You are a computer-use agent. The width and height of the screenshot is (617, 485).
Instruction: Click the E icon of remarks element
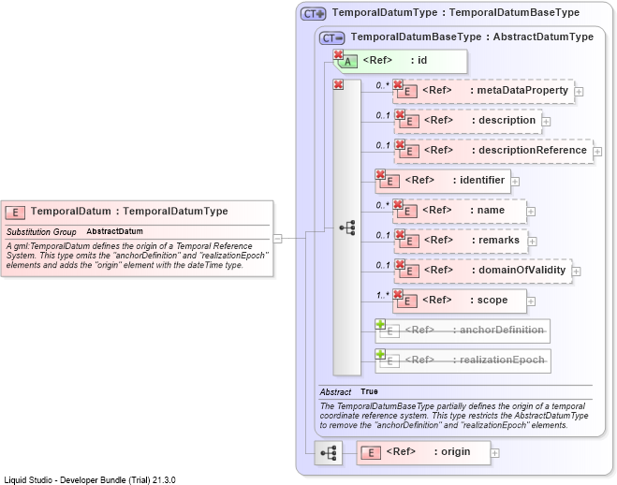pos(409,242)
